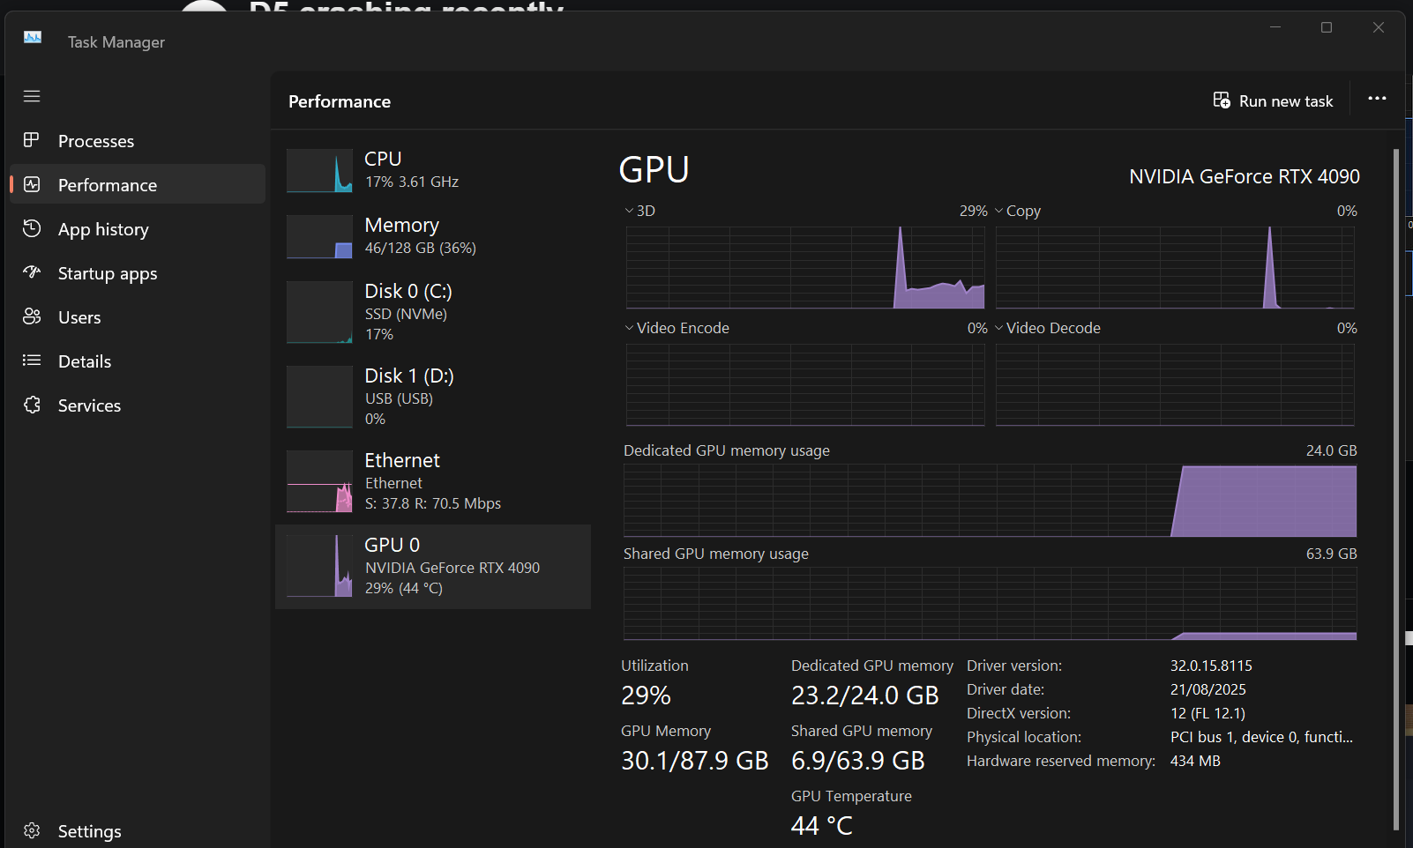Click Run new task button

[x=1273, y=101]
